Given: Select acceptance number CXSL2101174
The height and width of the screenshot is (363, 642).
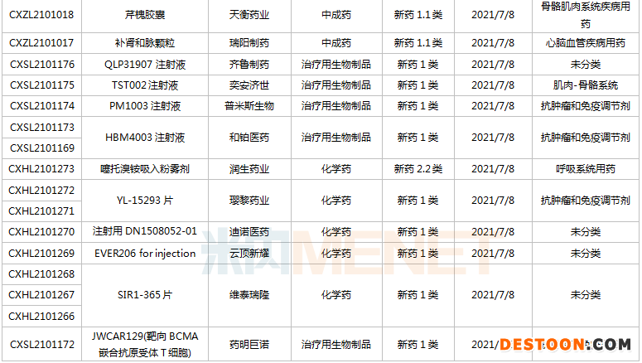Looking at the screenshot, I should pyautogui.click(x=42, y=106).
